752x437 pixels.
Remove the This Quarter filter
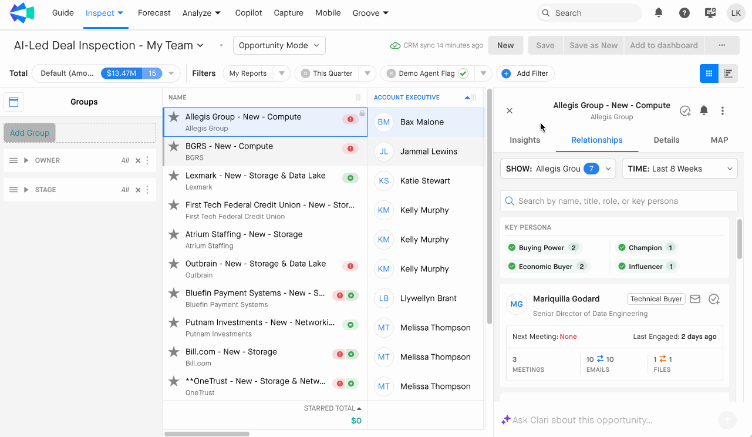tap(305, 73)
